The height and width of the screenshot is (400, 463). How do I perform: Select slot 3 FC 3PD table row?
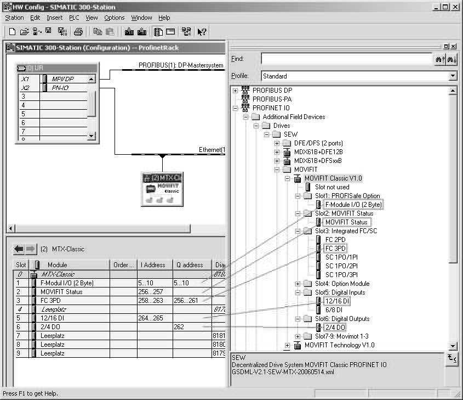pos(119,301)
